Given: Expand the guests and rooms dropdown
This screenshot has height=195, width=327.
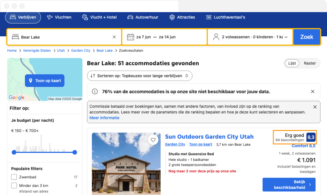Looking at the screenshot, I should point(250,37).
